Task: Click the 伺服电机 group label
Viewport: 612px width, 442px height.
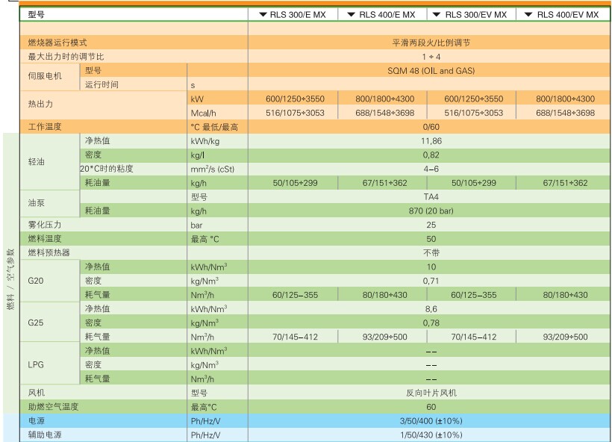Action: (45, 75)
